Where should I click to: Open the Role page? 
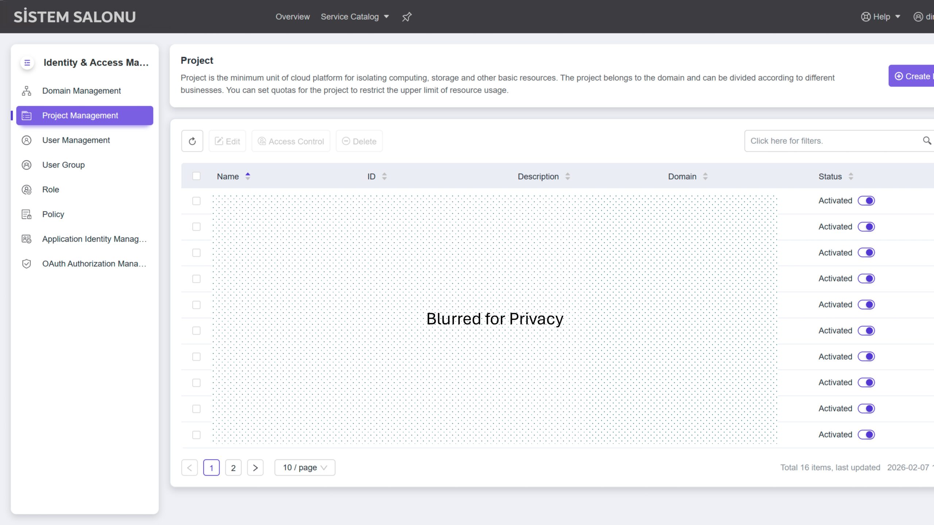51,190
